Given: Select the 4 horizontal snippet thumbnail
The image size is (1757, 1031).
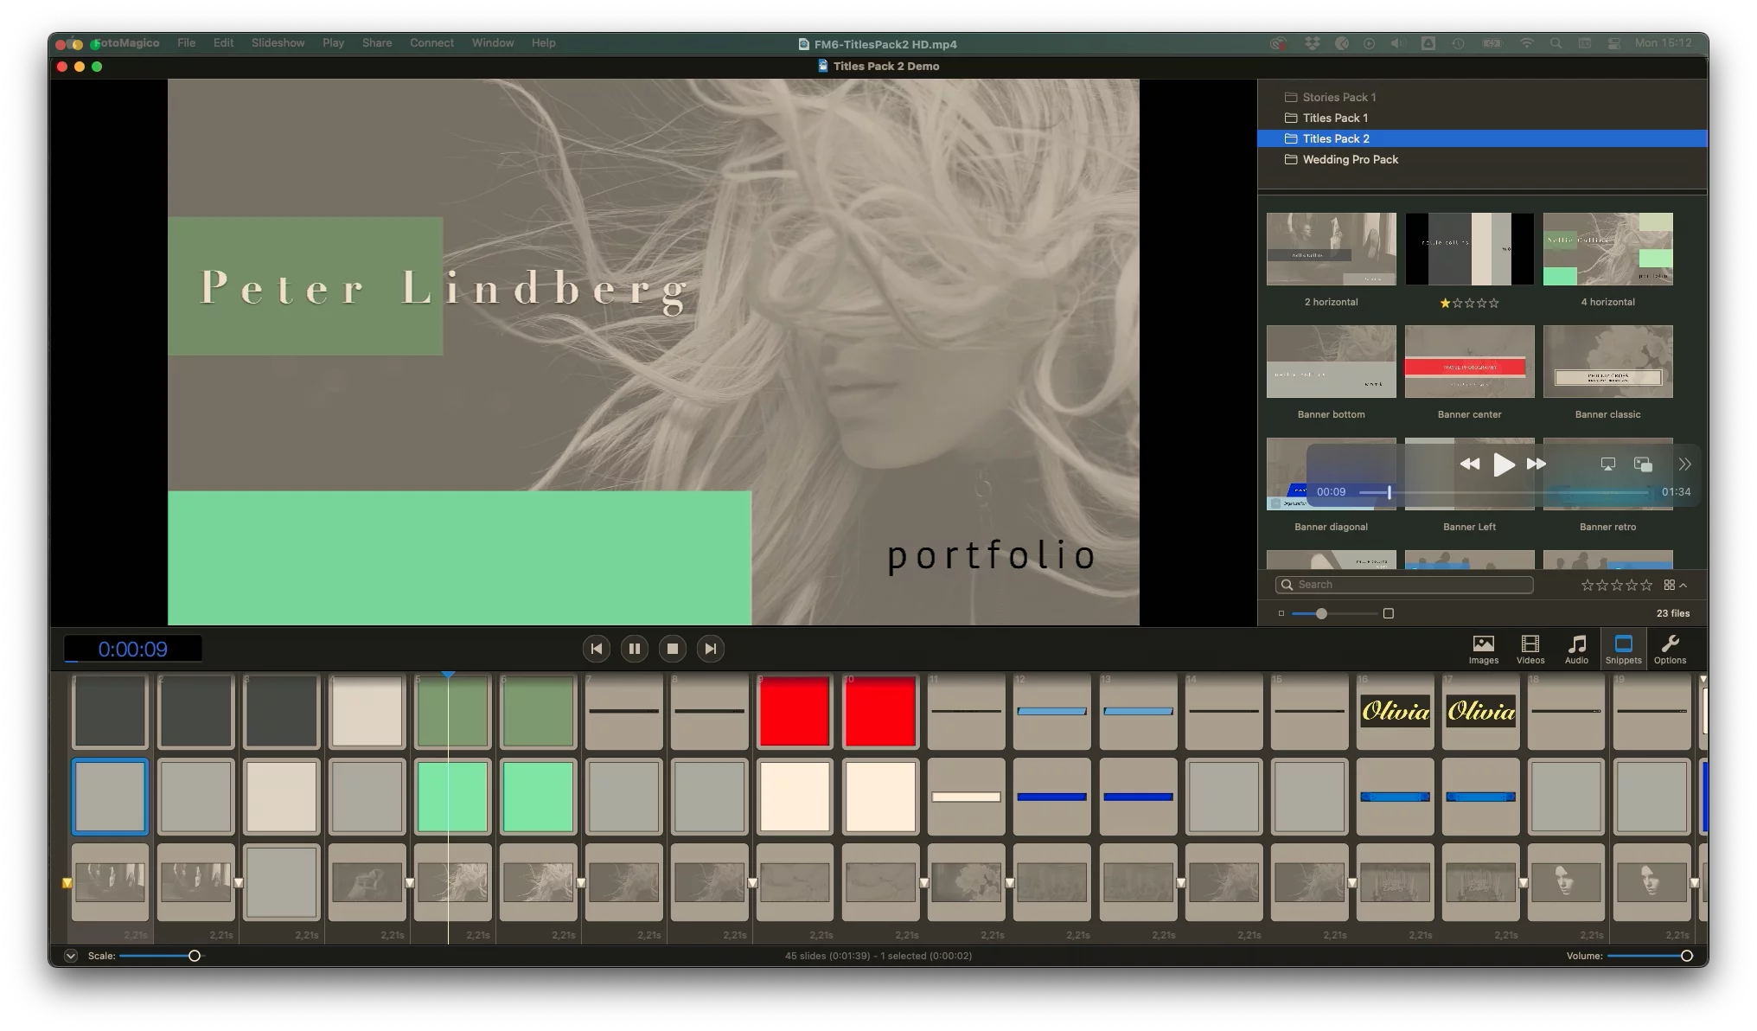Looking at the screenshot, I should (1607, 249).
